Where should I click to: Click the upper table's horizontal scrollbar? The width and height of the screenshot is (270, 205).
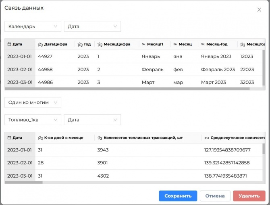pyautogui.click(x=127, y=89)
